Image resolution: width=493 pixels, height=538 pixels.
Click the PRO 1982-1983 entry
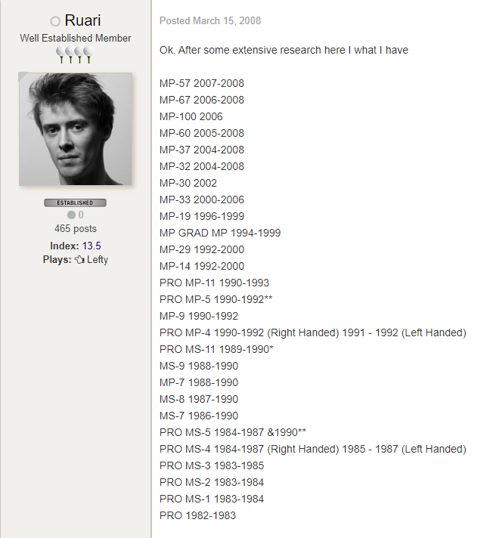coord(197,515)
